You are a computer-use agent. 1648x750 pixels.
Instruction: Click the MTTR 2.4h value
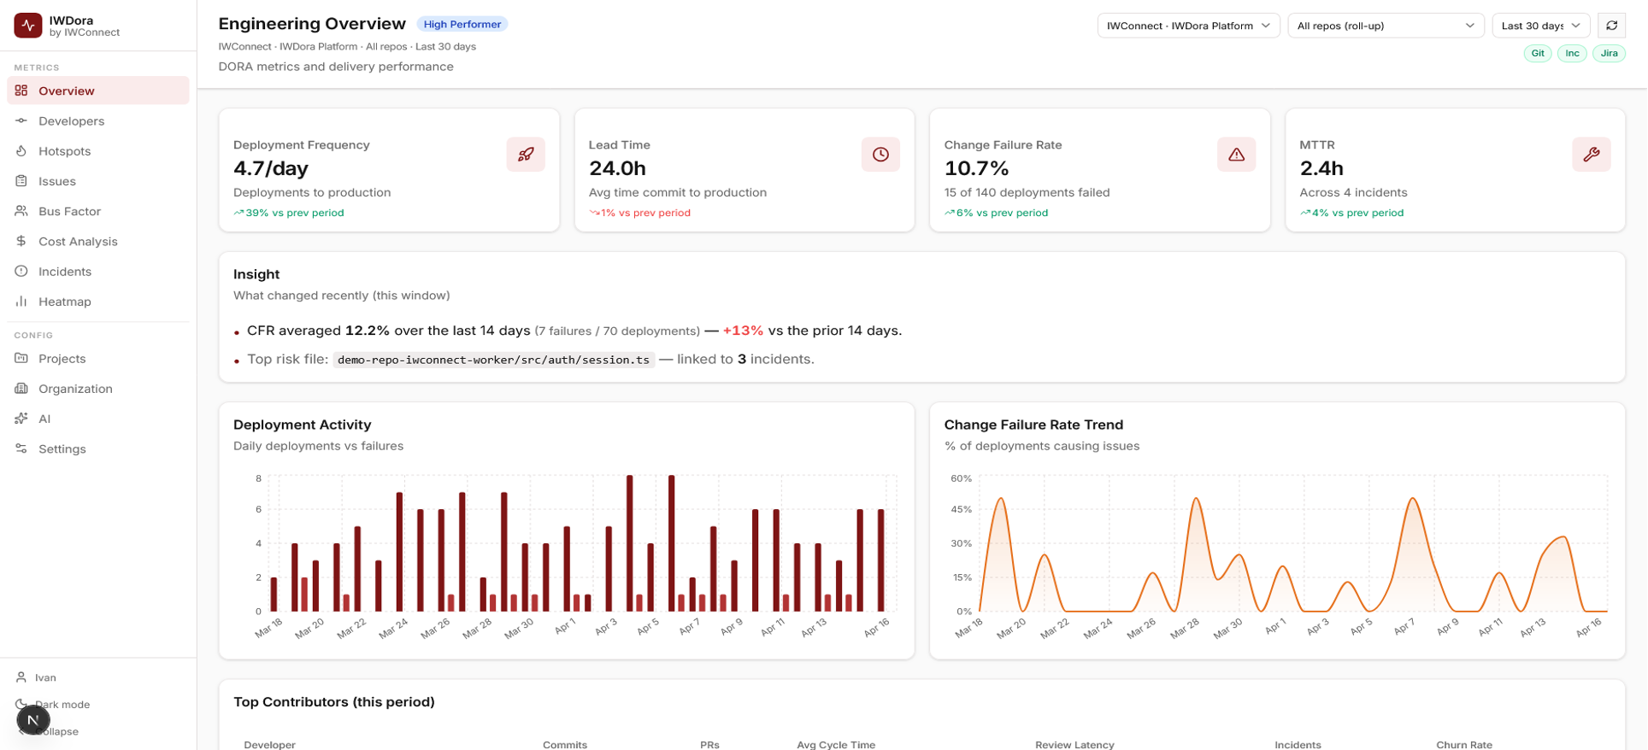point(1321,168)
